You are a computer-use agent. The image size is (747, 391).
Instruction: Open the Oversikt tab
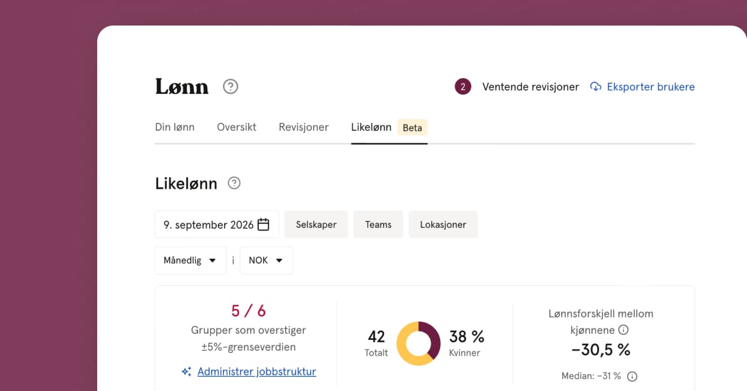coord(237,127)
